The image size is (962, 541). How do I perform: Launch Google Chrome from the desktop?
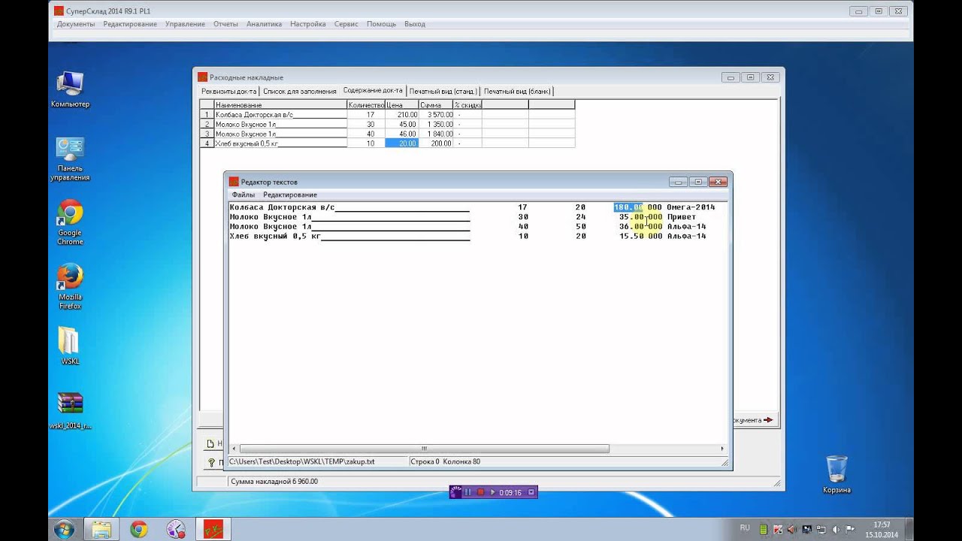(70, 222)
